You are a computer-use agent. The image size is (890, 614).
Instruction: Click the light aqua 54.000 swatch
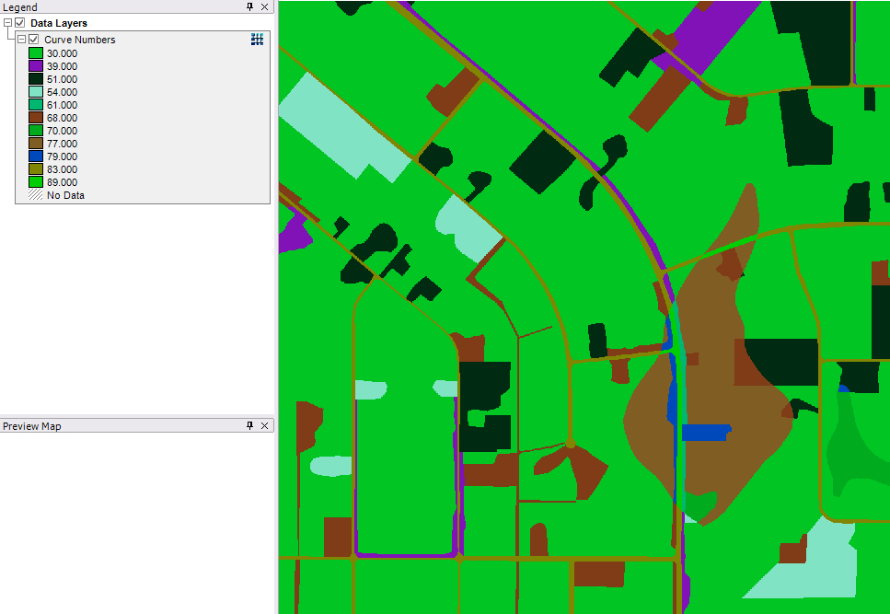[x=36, y=92]
